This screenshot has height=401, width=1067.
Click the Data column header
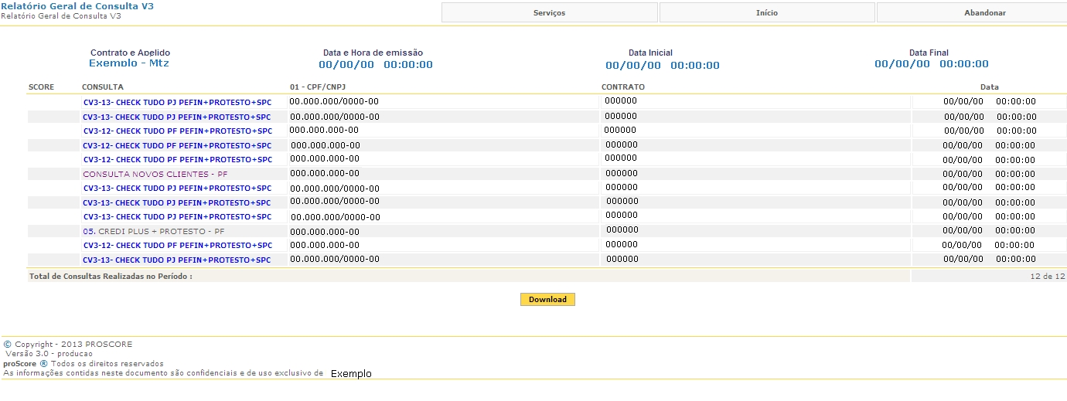pos(989,87)
